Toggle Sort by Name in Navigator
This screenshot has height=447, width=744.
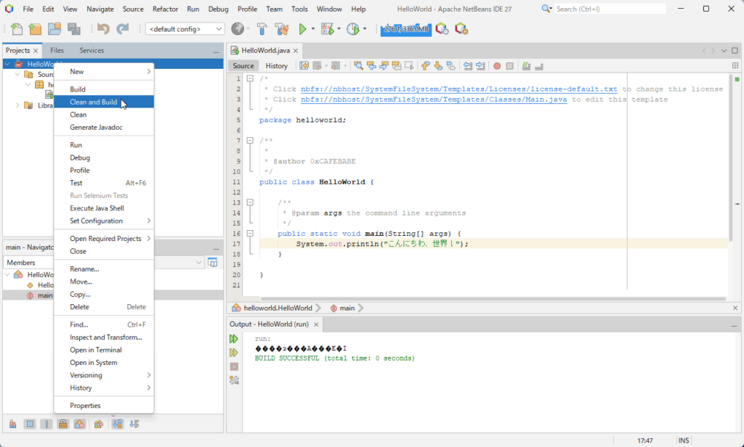pyautogui.click(x=117, y=424)
